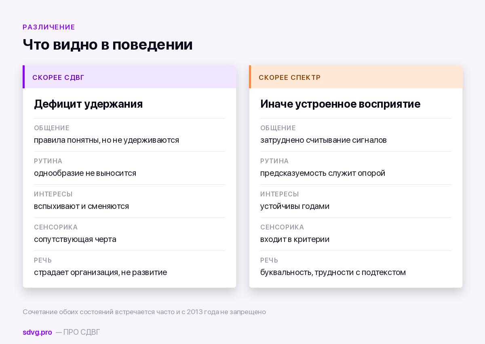Click 'буквальность, трудности с подтекстом' text
Viewport: 485px width, 344px height.
[x=333, y=273]
